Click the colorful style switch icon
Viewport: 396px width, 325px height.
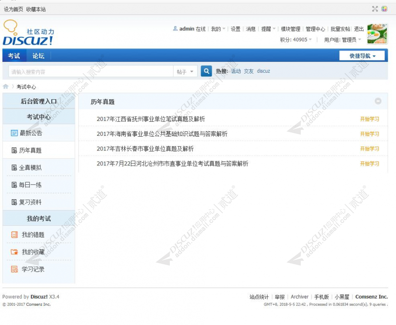(x=384, y=9)
